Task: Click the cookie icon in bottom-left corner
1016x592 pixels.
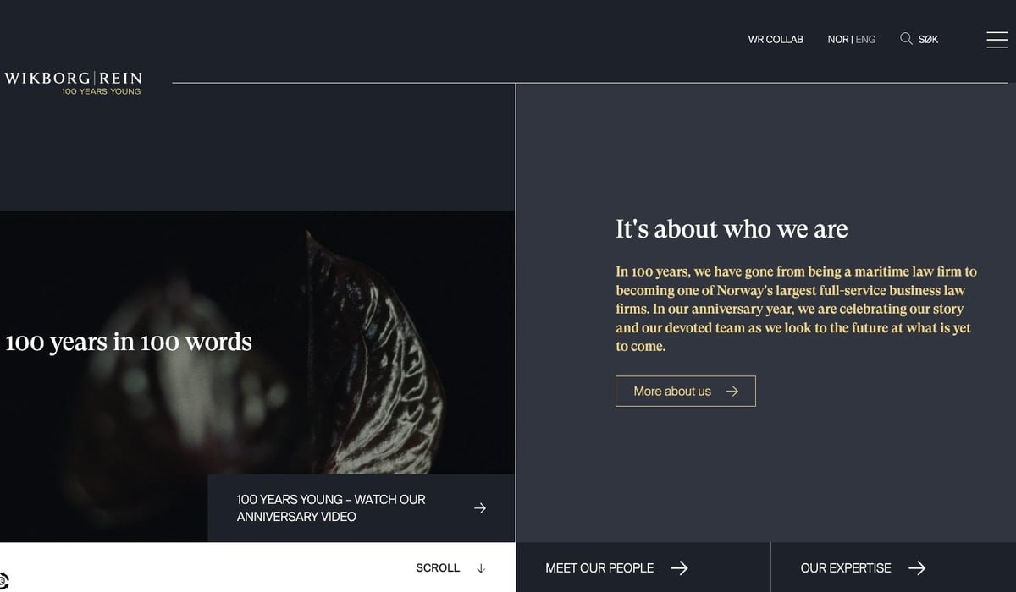Action: point(3,582)
